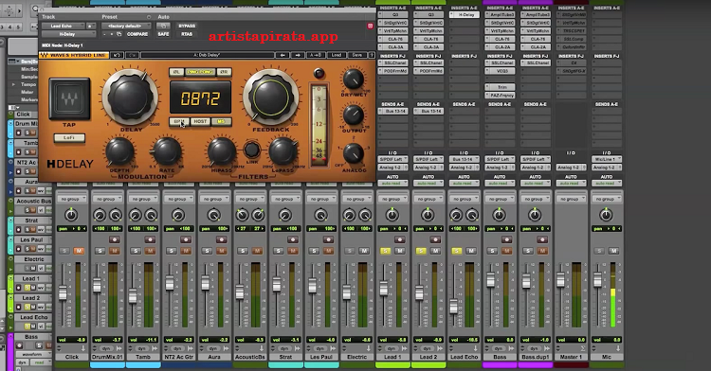Select MS delay time mode
This screenshot has width=711, height=371.
(221, 122)
